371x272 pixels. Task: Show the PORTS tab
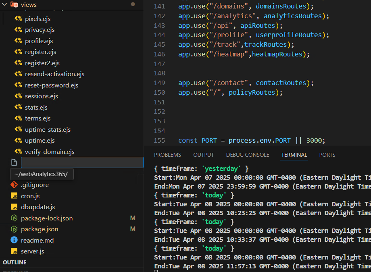[x=327, y=155]
